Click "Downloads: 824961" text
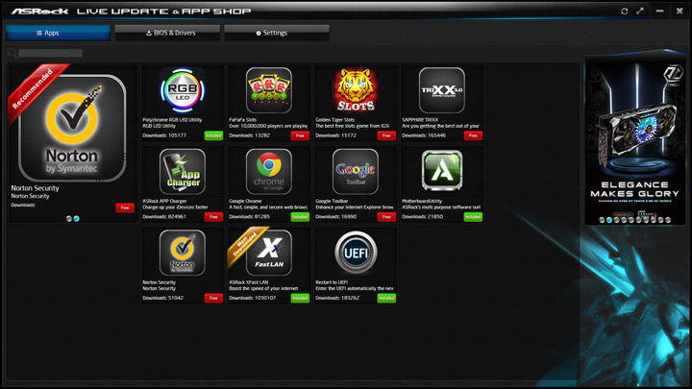Viewport: 692px width, 389px height. (x=164, y=216)
